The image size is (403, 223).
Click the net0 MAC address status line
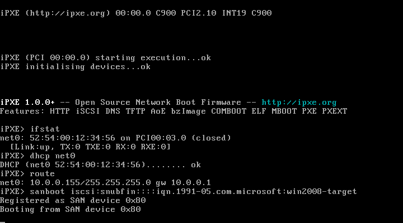[x=115, y=138]
